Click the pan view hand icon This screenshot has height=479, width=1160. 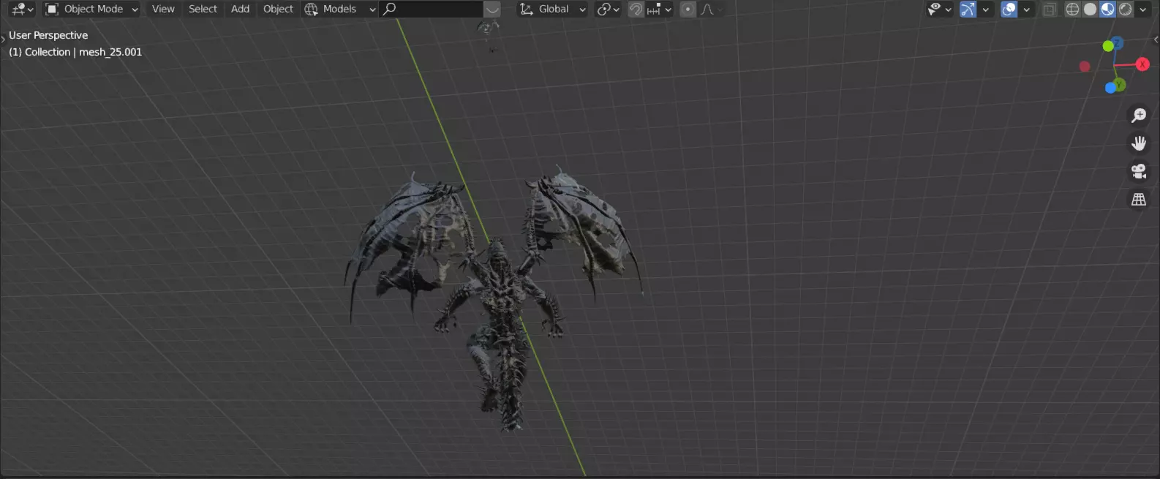point(1139,143)
